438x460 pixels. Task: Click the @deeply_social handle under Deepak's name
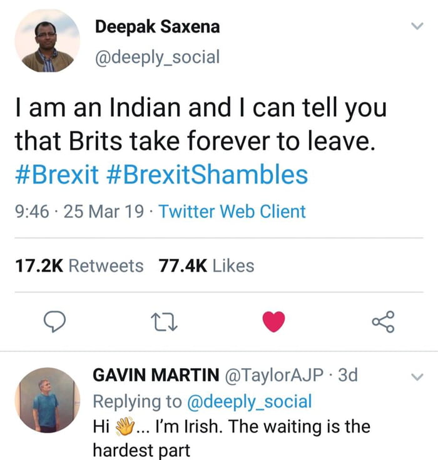click(157, 57)
